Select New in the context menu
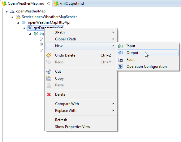The image size is (181, 142). (x=81, y=46)
